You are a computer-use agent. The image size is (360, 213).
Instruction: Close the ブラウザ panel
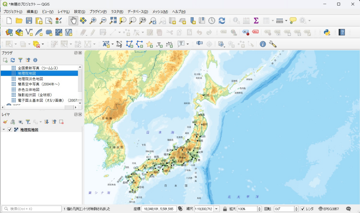point(80,53)
